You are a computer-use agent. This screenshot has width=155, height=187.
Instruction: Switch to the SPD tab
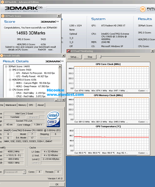pos(32,105)
